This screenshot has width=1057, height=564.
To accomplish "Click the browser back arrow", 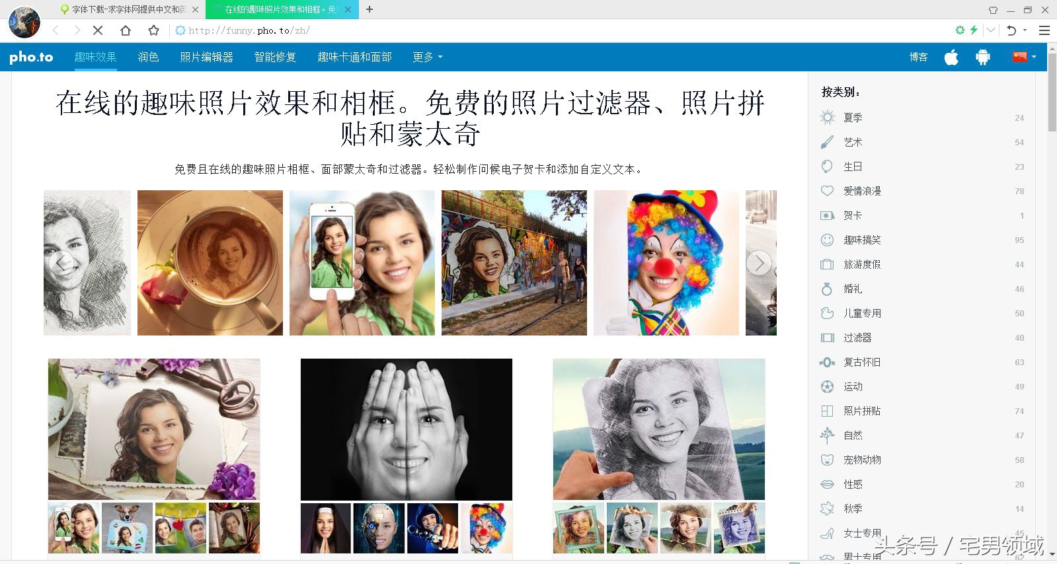I will tap(56, 30).
